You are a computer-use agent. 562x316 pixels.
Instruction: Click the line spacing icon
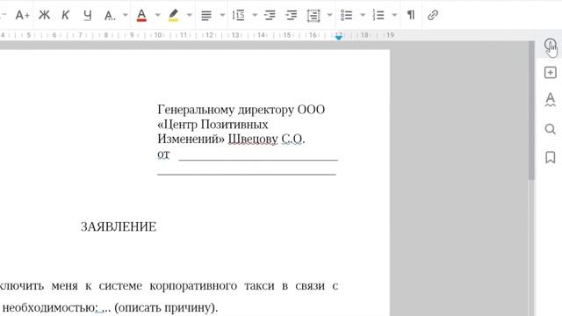pyautogui.click(x=238, y=15)
